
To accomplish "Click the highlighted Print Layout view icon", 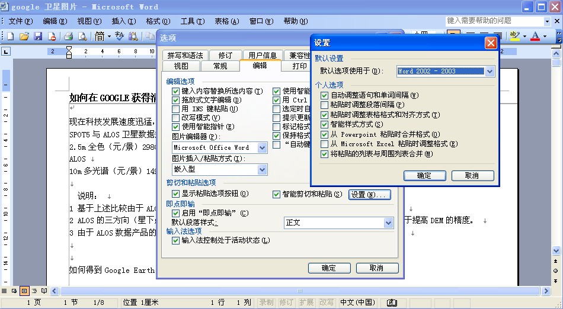I will coord(24,291).
